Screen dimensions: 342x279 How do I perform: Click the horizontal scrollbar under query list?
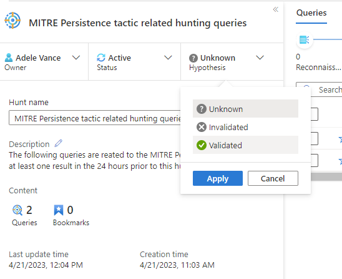(326, 176)
